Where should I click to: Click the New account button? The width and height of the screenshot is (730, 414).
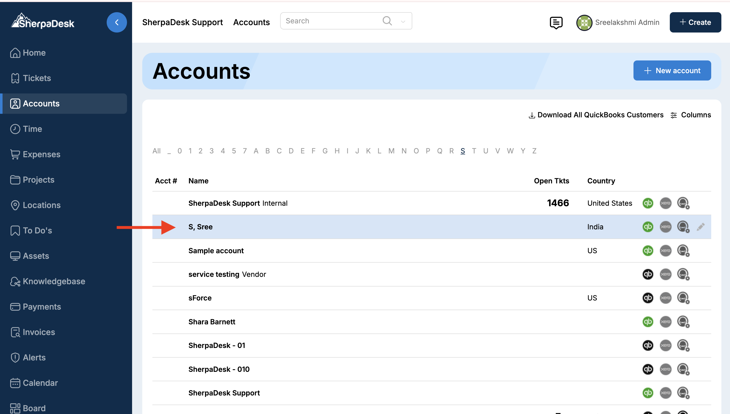tap(672, 71)
